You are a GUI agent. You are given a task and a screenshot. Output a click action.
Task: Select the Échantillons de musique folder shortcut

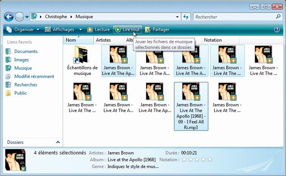click(x=82, y=61)
